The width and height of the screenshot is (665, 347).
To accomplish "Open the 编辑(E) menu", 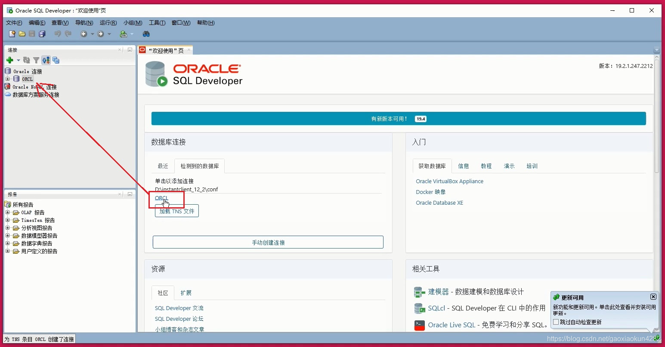I will [37, 23].
